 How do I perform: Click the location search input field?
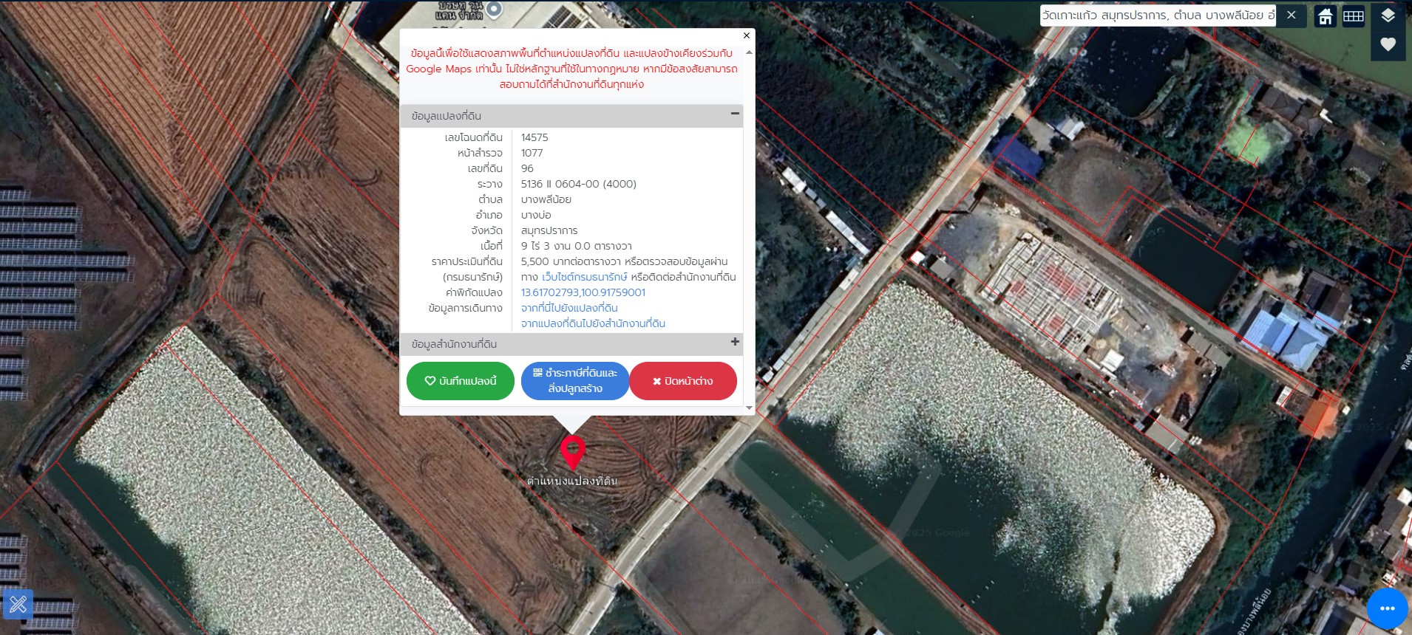point(1157,16)
